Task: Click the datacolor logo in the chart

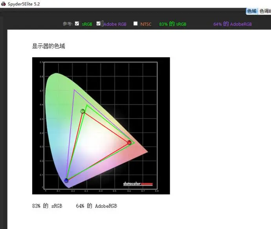Action: (x=138, y=183)
